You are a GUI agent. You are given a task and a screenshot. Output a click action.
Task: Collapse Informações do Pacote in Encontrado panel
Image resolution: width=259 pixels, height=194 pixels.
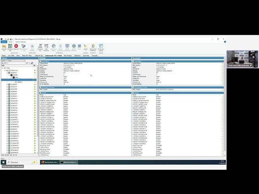[x=133, y=87]
